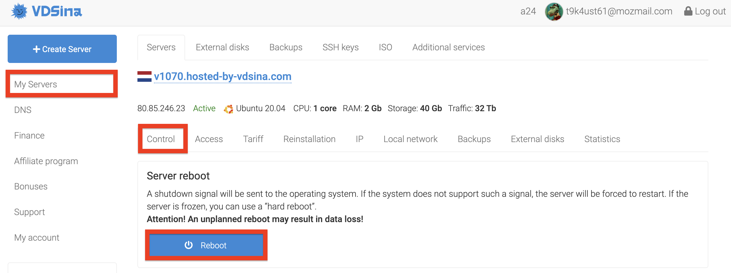Open the Statistics tab
Image resolution: width=731 pixels, height=273 pixels.
point(602,139)
